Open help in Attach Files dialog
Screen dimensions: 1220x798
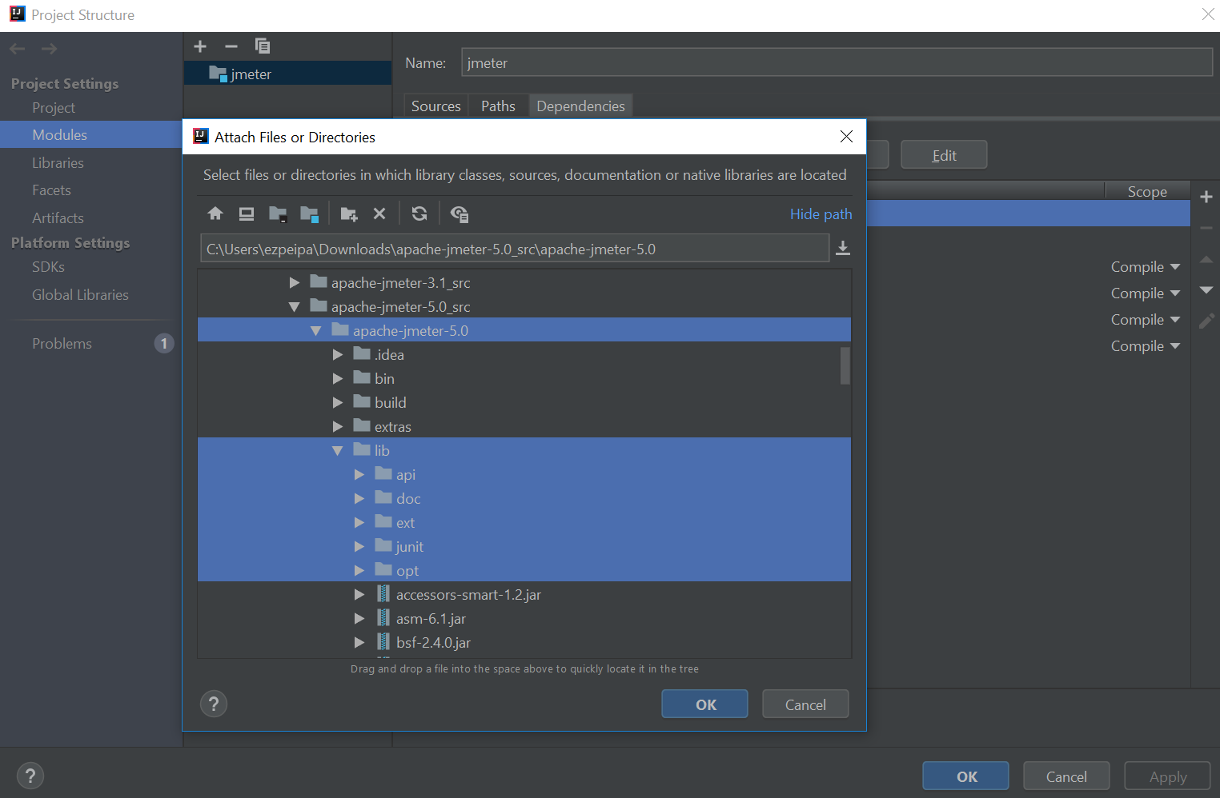214,704
